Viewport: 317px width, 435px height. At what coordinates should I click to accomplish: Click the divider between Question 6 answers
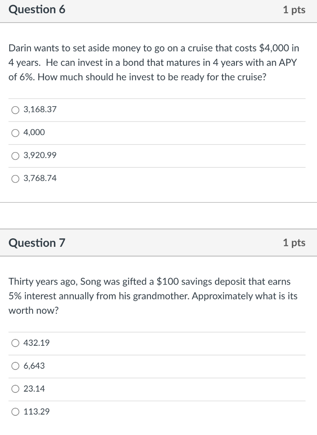[158, 121]
